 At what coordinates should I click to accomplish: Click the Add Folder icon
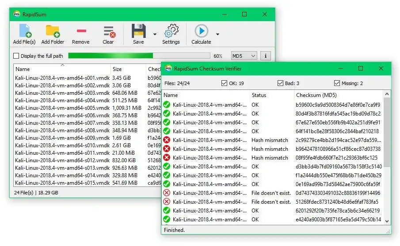tap(53, 31)
